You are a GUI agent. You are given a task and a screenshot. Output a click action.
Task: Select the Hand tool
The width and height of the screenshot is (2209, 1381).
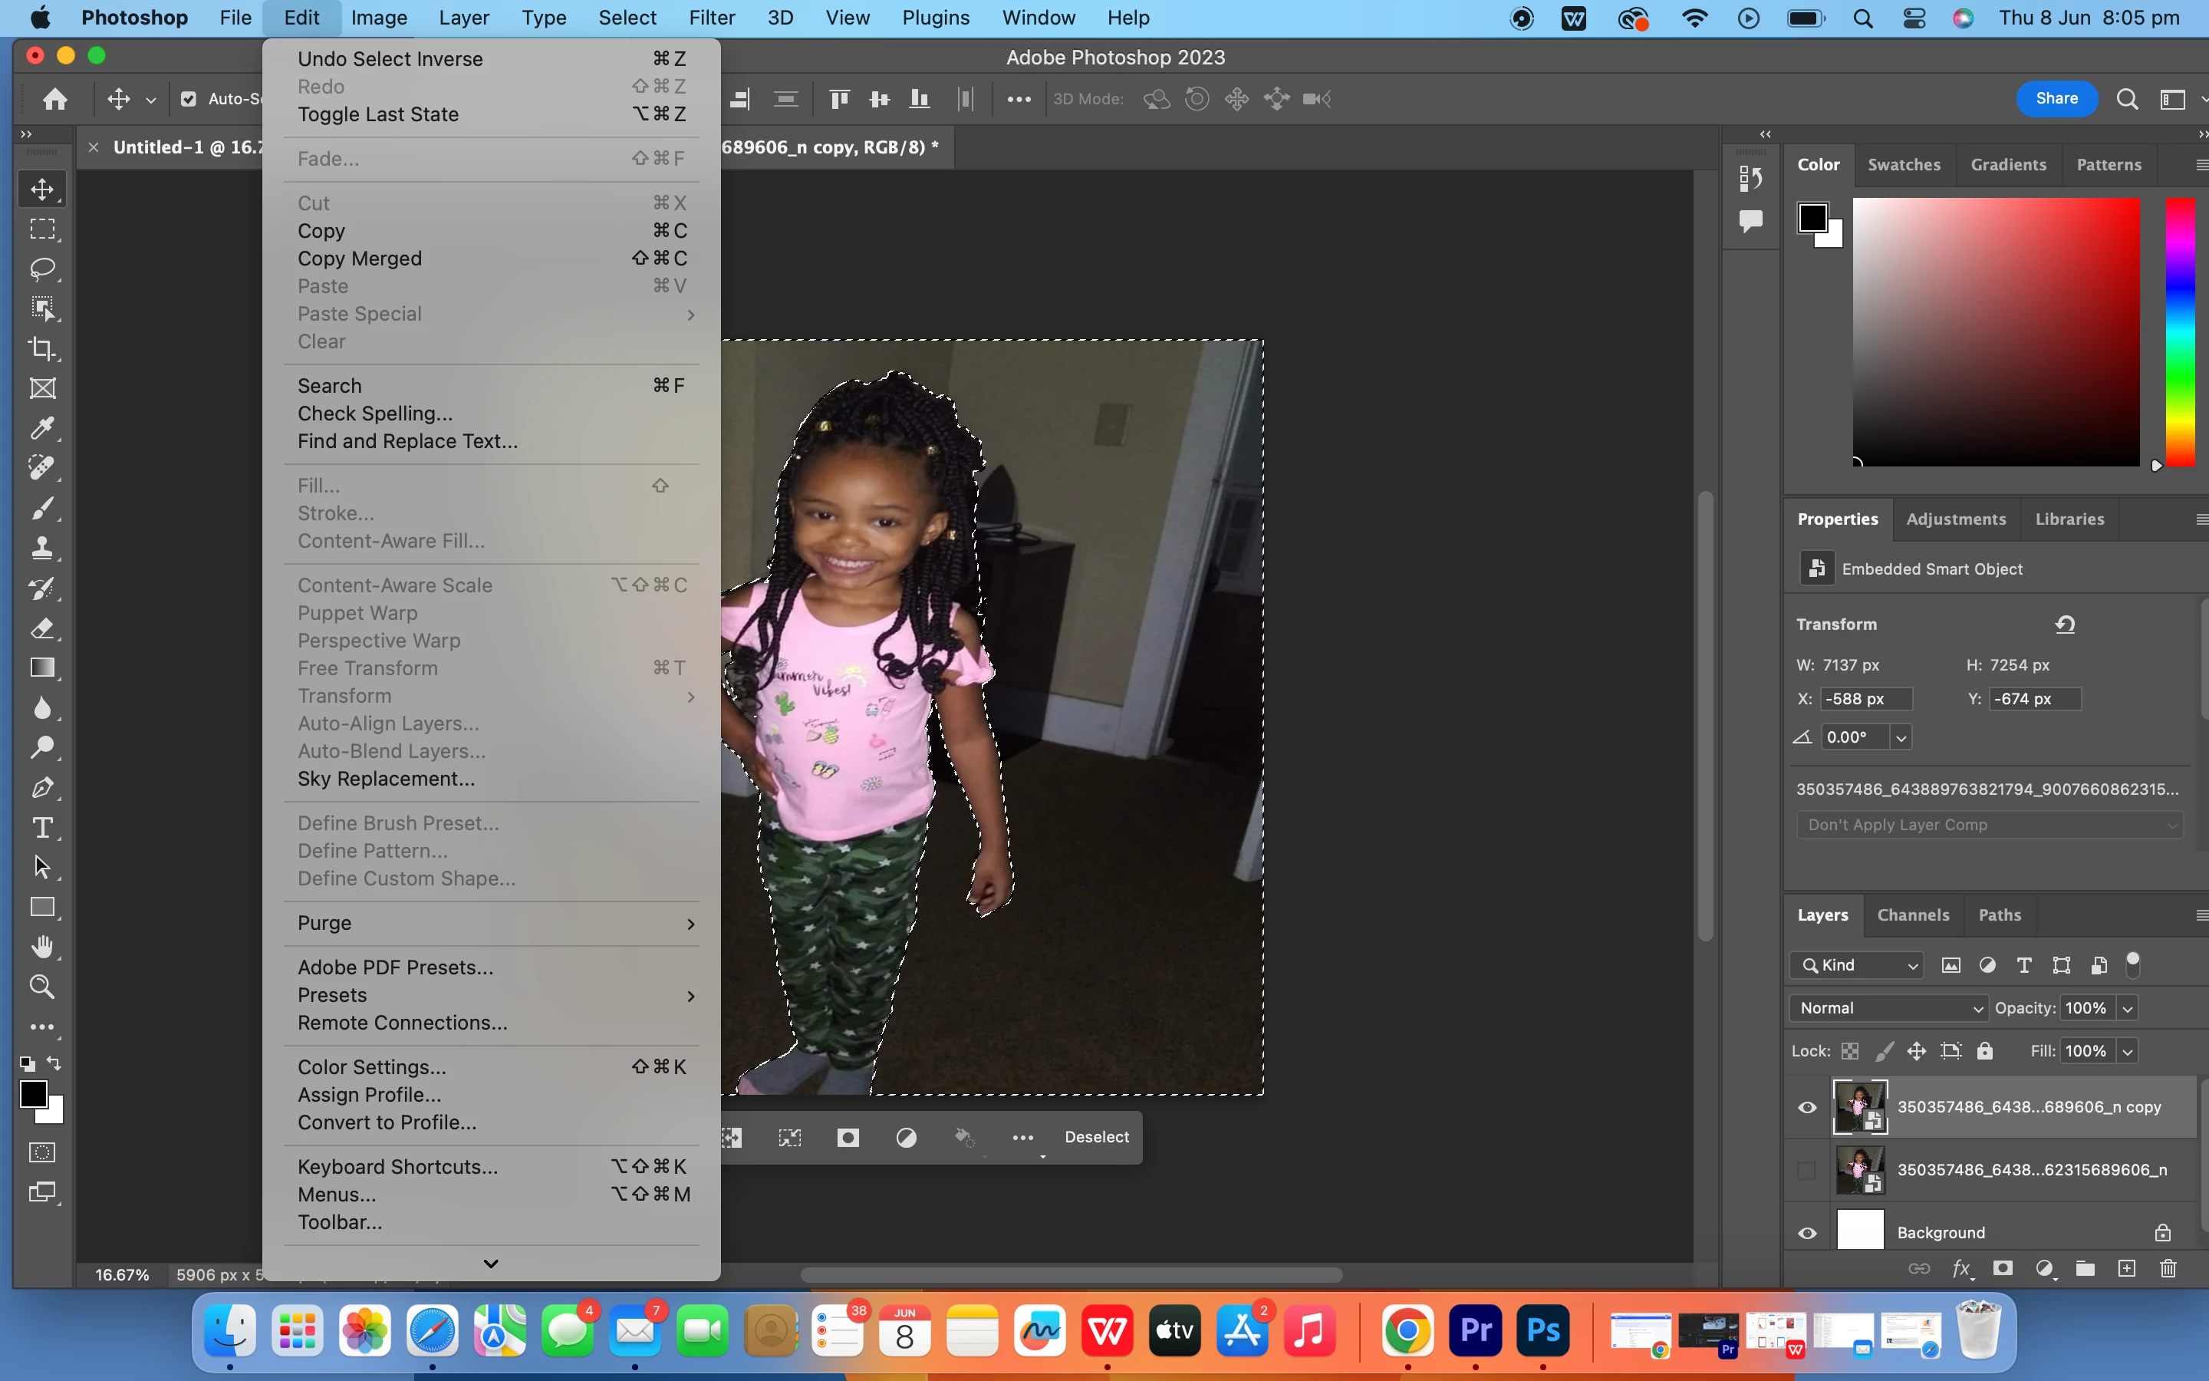42,946
